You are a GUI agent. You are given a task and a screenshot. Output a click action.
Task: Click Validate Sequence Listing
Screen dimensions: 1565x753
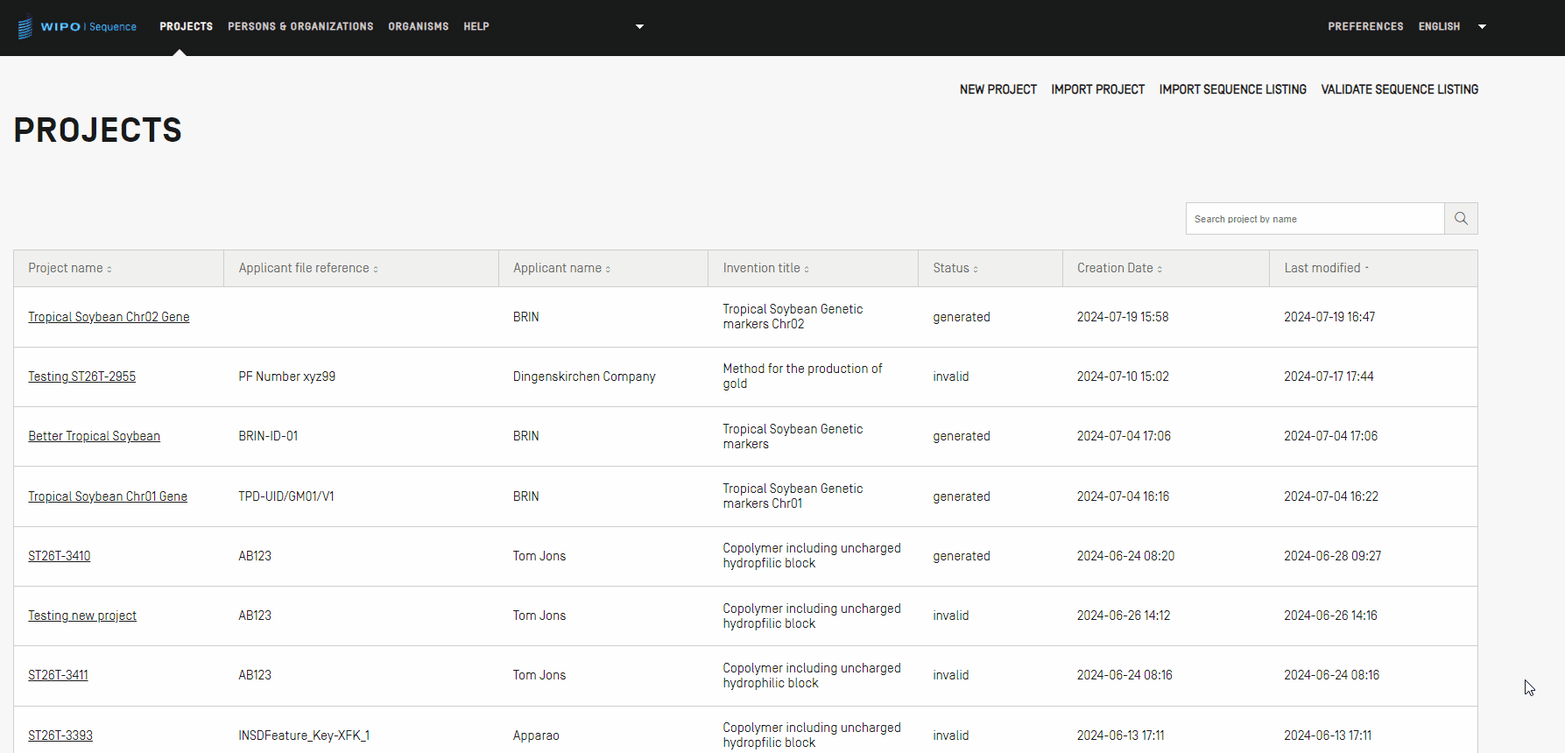(1399, 89)
